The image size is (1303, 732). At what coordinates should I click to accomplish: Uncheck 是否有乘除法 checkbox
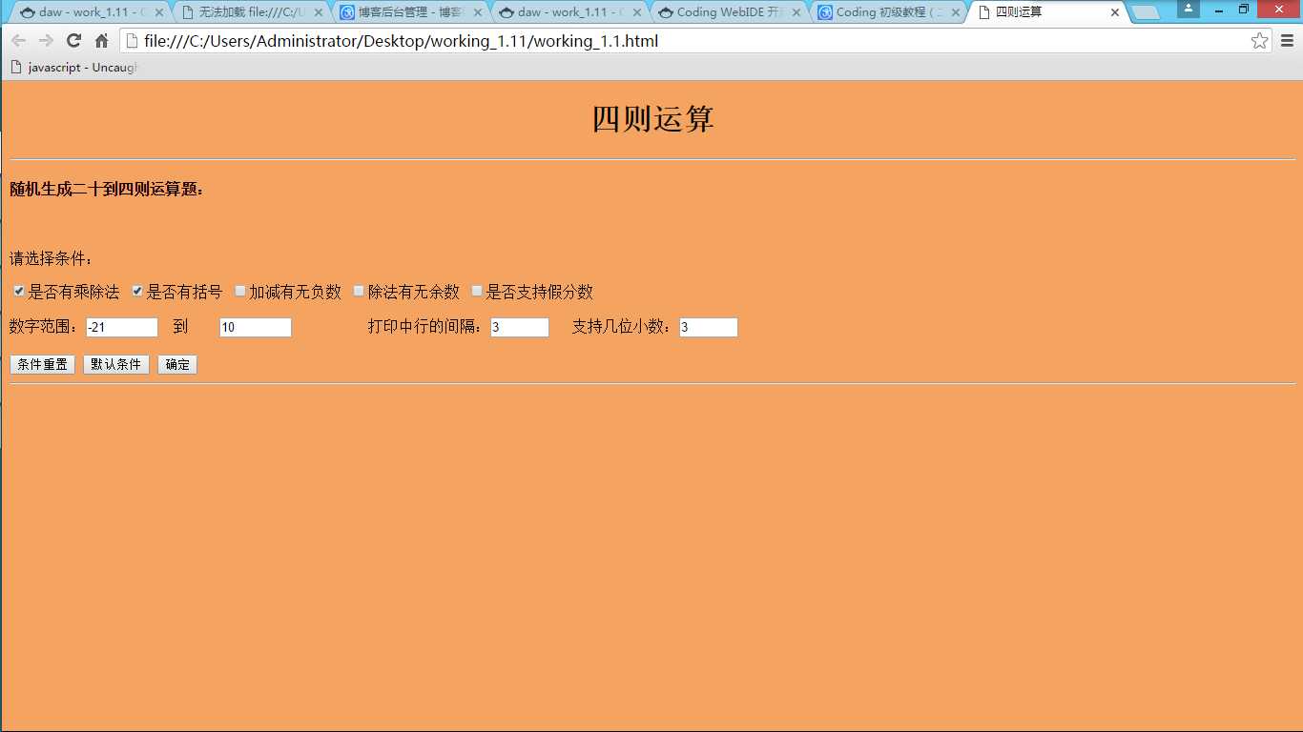point(19,291)
